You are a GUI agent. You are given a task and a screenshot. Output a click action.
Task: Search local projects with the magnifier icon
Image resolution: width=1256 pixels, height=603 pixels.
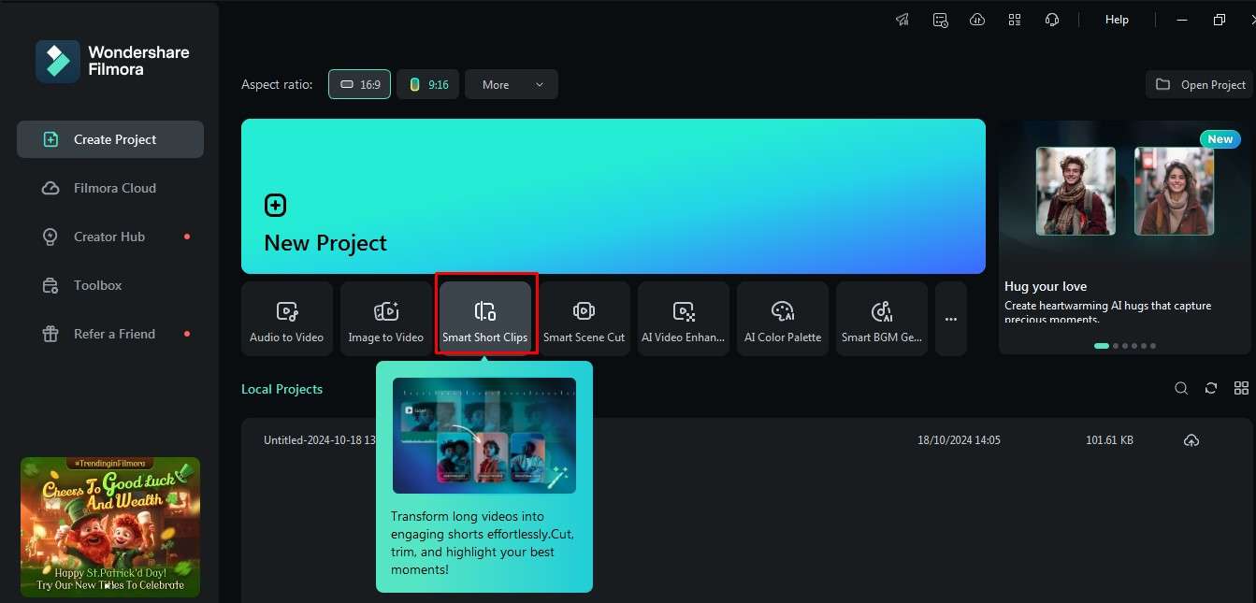[x=1181, y=388]
